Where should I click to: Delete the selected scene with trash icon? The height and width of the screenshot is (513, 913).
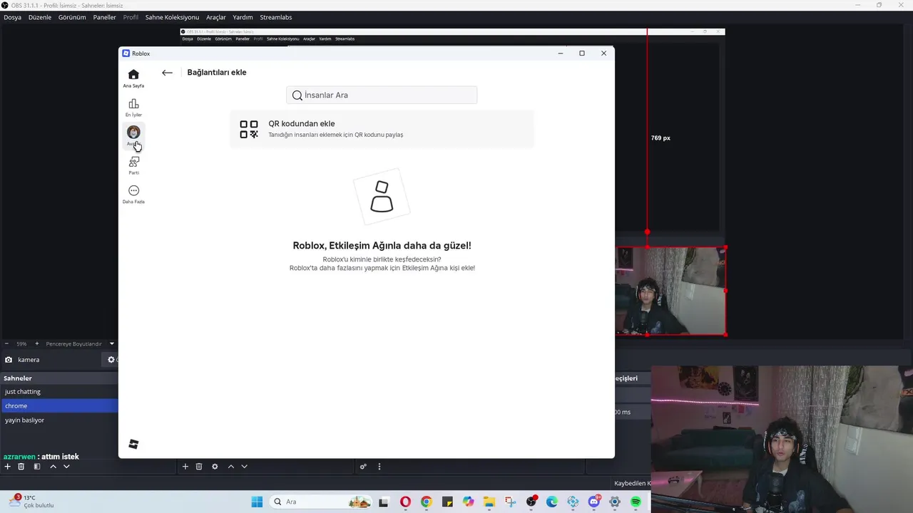click(21, 467)
